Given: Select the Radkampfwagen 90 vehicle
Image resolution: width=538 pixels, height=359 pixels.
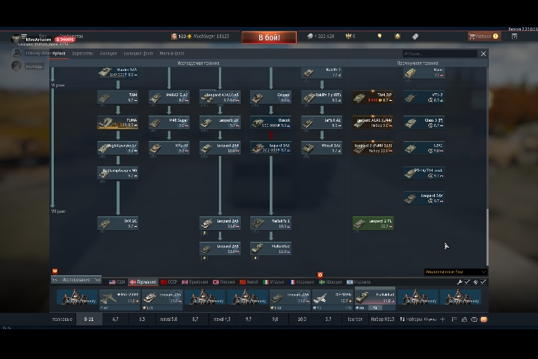Looking at the screenshot, I should click(x=118, y=173).
